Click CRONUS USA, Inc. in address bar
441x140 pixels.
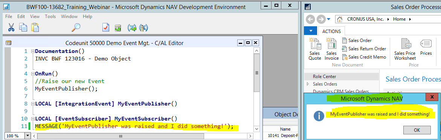pos(366,20)
